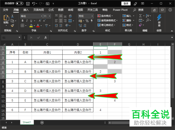Screen dimensions: 175x130
Task: Open the 条件格式 conditional formatting menu
Action: tap(105, 16)
